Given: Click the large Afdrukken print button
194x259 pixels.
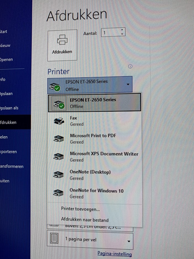Looking at the screenshot, I should pyautogui.click(x=62, y=45).
